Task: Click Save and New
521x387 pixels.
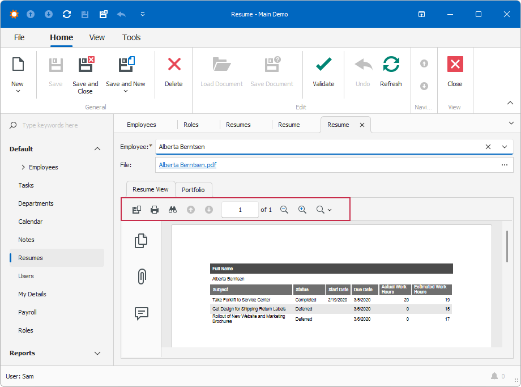Action: pyautogui.click(x=126, y=71)
